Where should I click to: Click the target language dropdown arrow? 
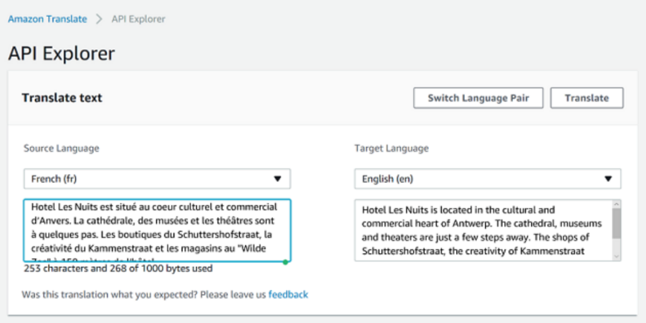pyautogui.click(x=608, y=179)
